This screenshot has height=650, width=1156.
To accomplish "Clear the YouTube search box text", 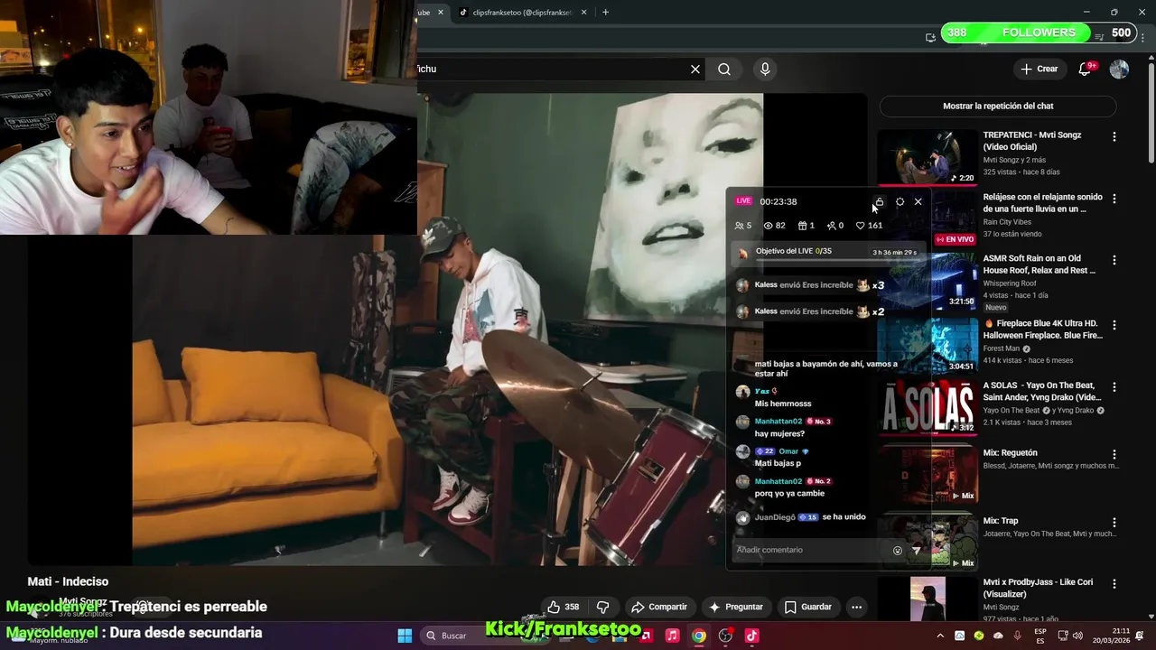I will point(695,69).
